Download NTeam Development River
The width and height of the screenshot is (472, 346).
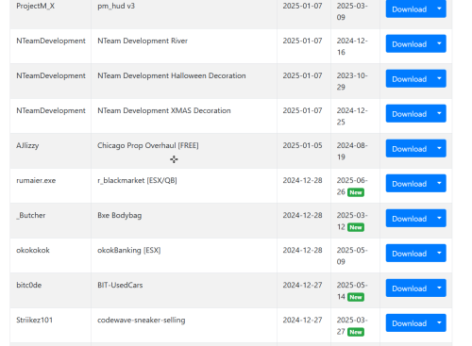409,43
